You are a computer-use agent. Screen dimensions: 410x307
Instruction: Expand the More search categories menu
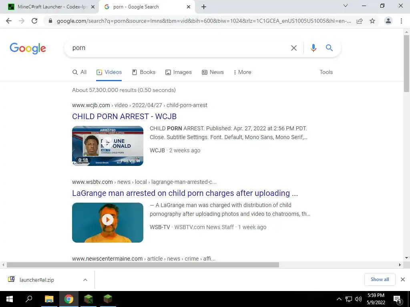click(x=242, y=72)
